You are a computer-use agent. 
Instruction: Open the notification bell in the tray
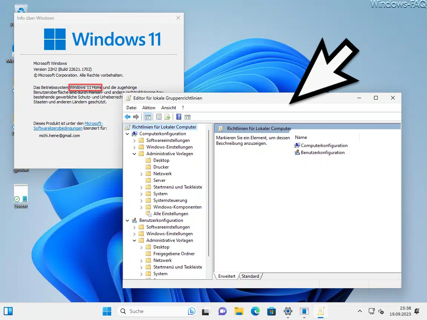(417, 311)
